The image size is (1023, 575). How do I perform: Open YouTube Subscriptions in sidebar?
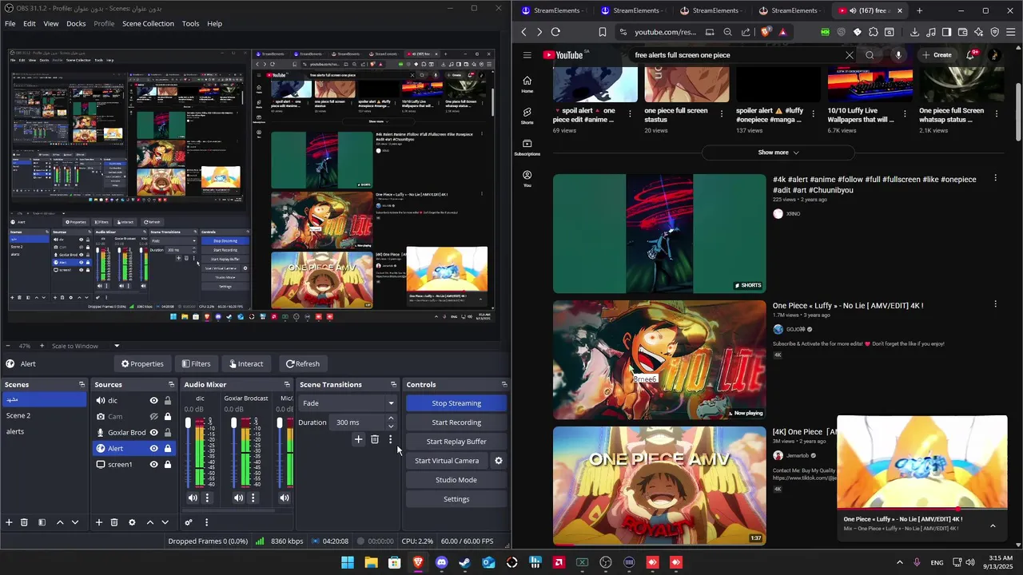(527, 147)
